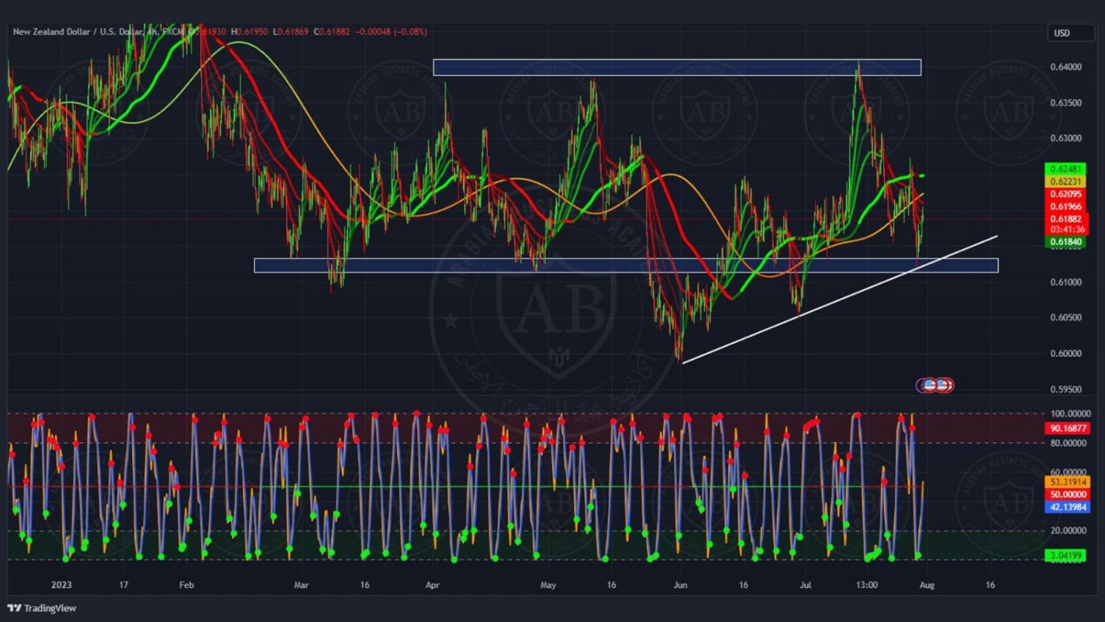This screenshot has height=622, width=1105.
Task: Click the yellow 0.62231 price label
Action: point(1065,181)
